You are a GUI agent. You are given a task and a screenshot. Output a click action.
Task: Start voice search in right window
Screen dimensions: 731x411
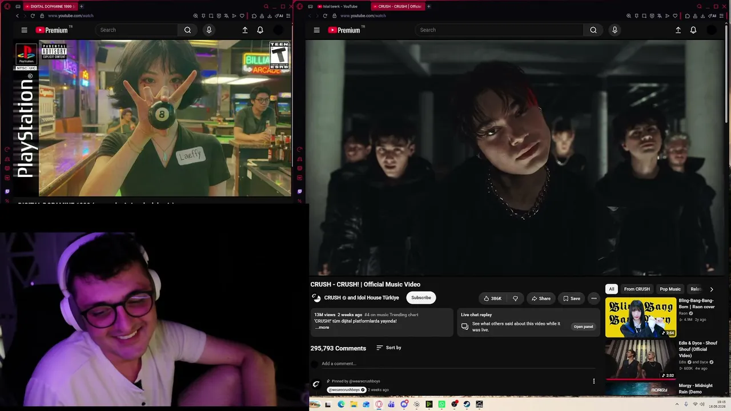[614, 30]
